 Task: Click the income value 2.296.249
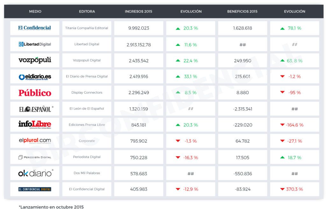[139, 93]
